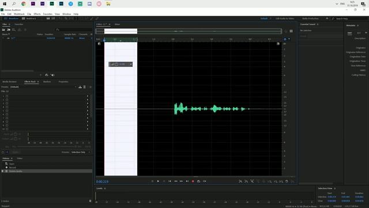Open effect list arrow for slot 3
The image size is (369, 208).
click(88, 103)
